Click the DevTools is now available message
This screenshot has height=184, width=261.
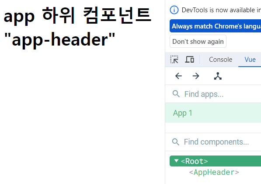221,10
